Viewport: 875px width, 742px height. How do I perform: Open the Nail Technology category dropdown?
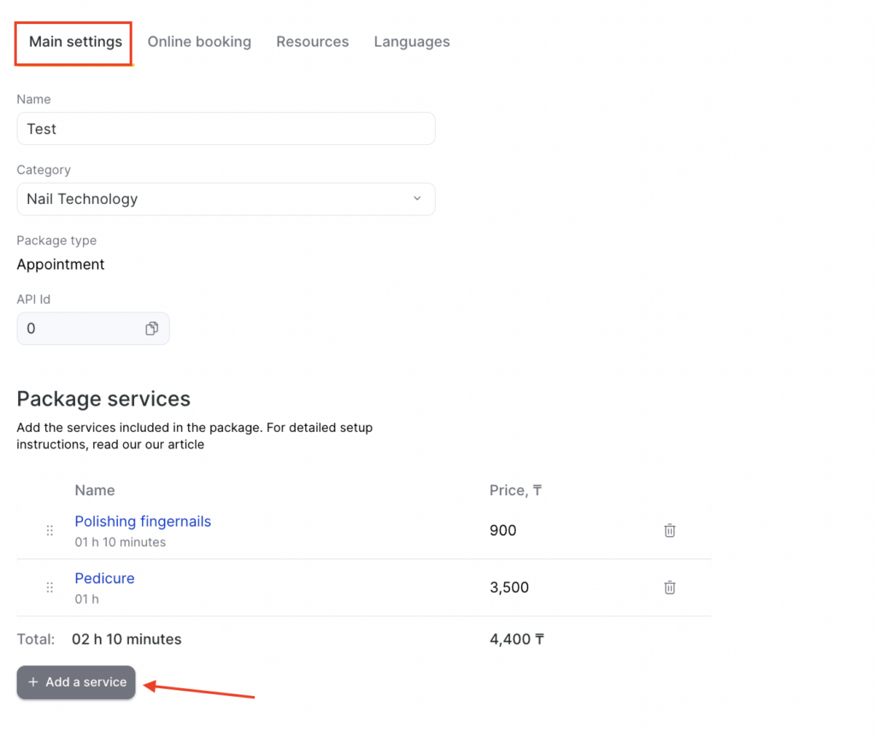226,199
